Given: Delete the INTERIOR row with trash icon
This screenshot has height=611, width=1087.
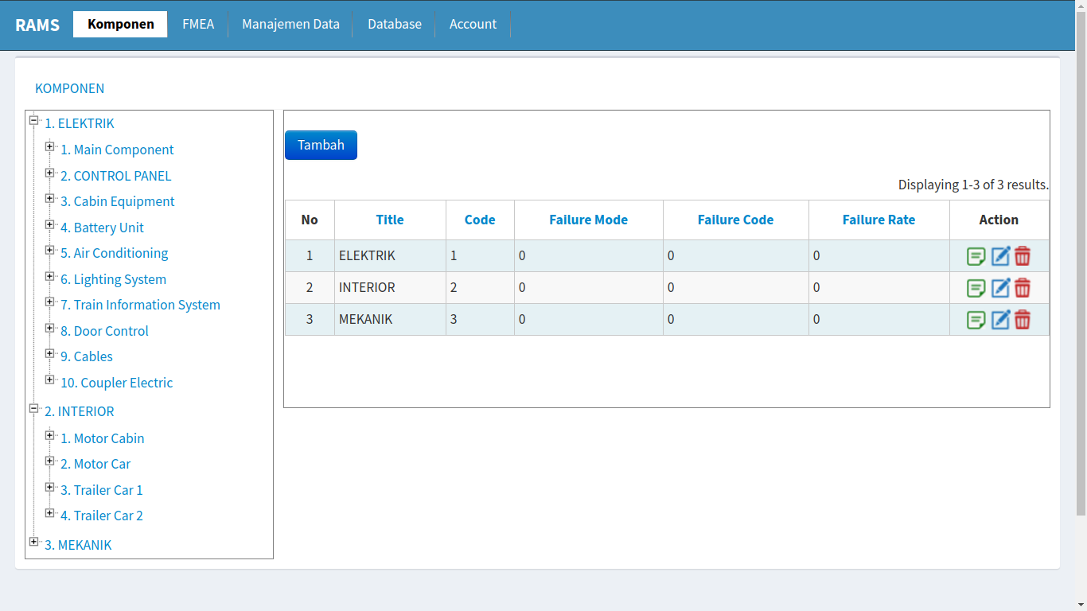Looking at the screenshot, I should [x=1023, y=288].
